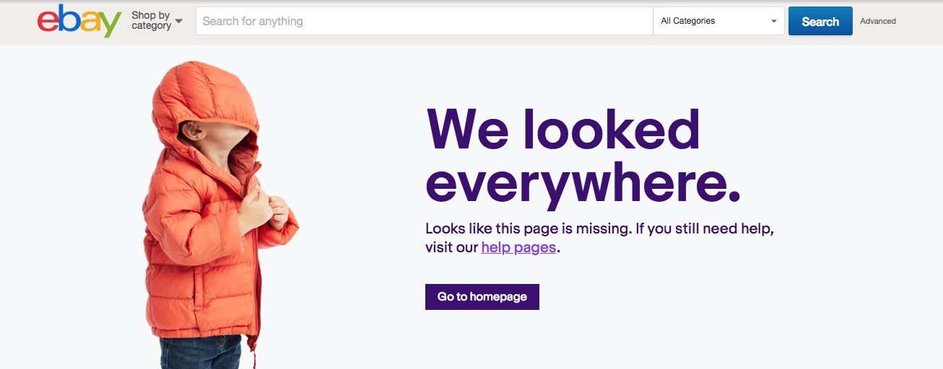
Task: Open the Shop by category menu label
Action: point(151,20)
